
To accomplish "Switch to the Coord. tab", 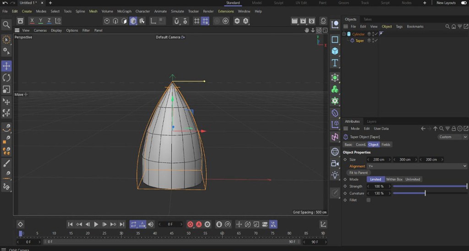I will (361, 144).
